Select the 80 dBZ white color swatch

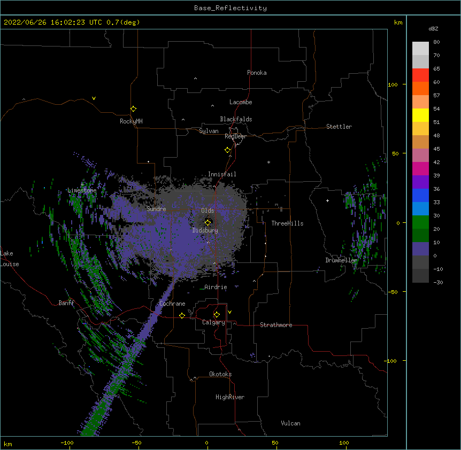click(420, 48)
